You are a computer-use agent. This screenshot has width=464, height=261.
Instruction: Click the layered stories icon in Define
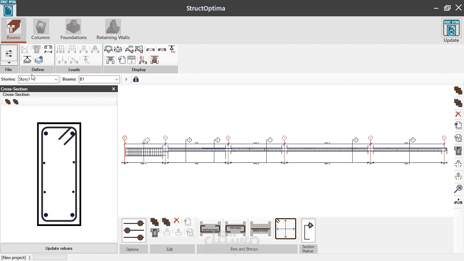coord(39,60)
